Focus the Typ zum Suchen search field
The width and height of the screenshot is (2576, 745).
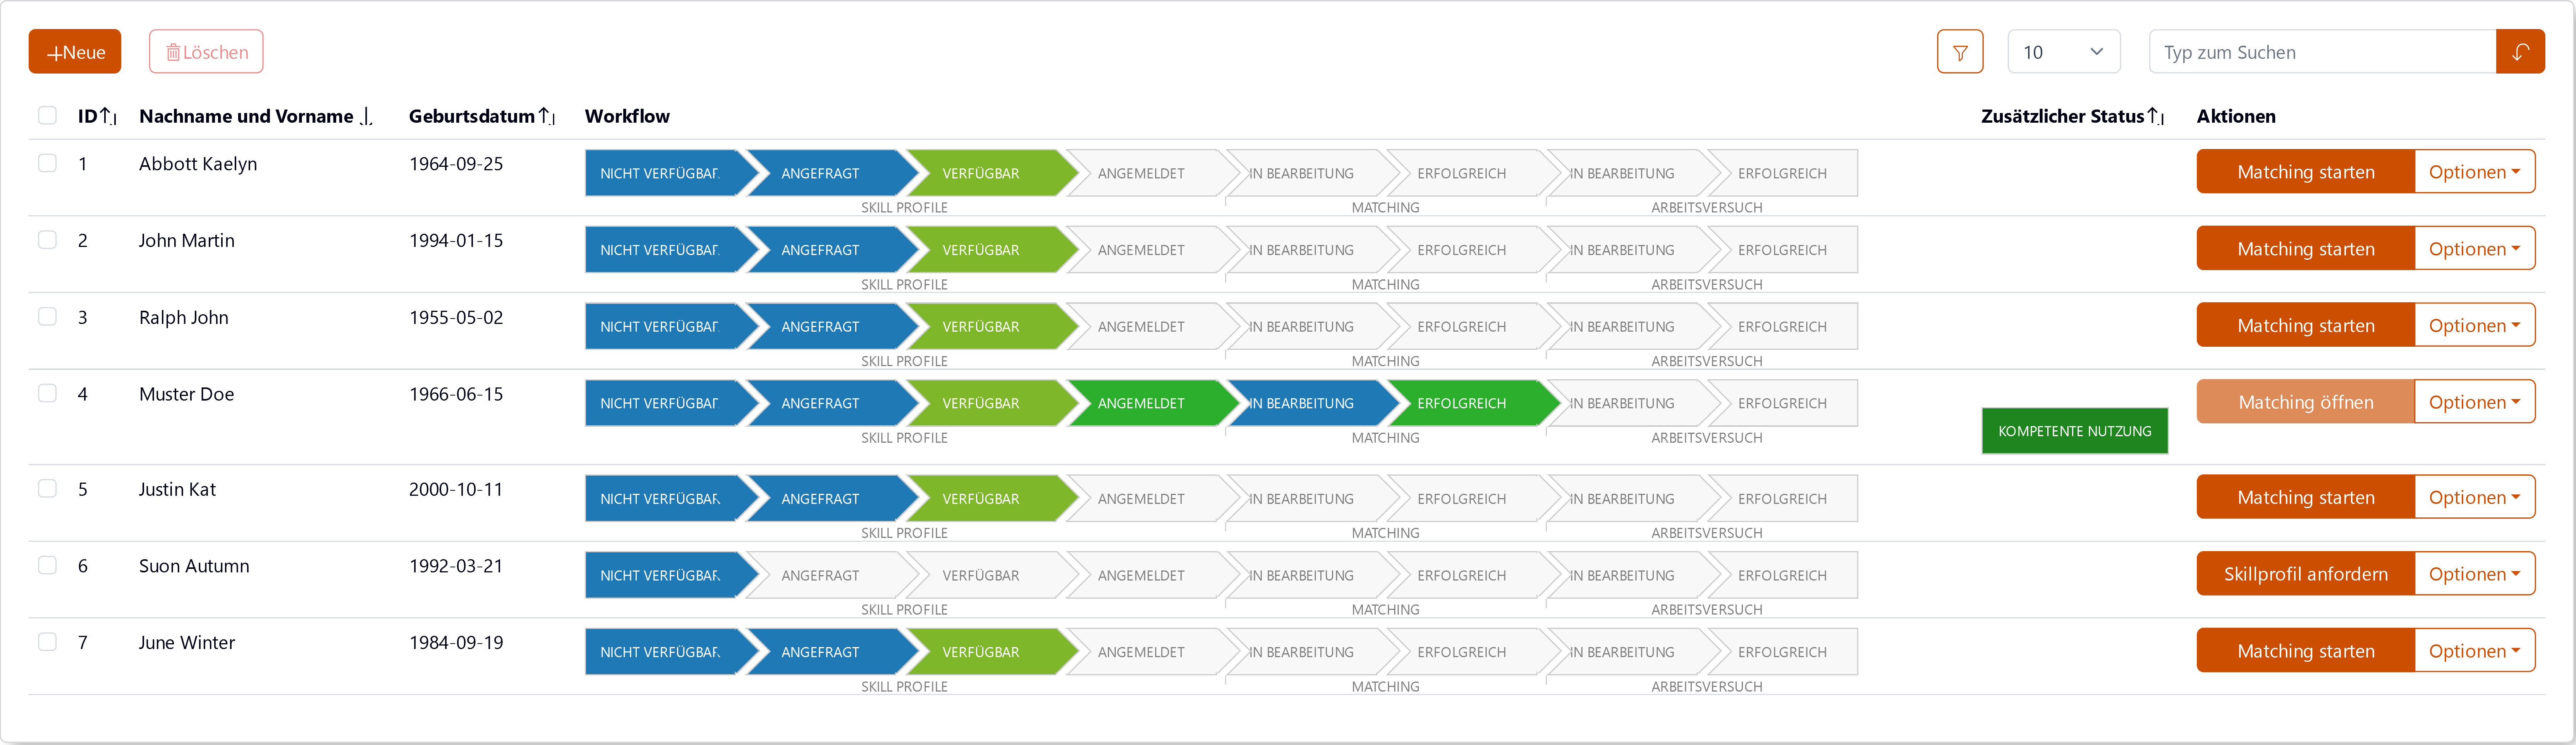coord(2320,52)
